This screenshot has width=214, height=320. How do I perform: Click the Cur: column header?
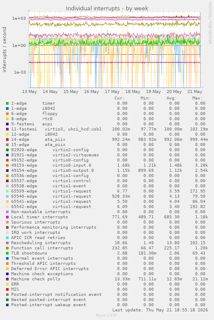[x=120, y=98]
